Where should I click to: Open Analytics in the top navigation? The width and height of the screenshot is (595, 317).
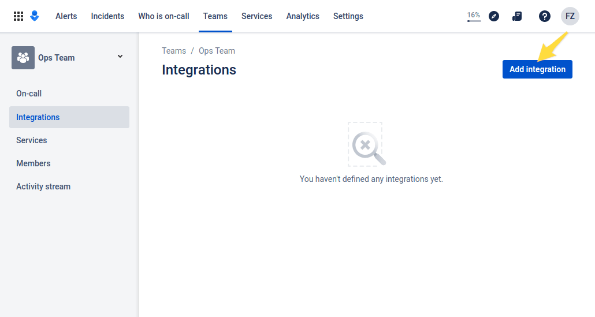pos(303,16)
